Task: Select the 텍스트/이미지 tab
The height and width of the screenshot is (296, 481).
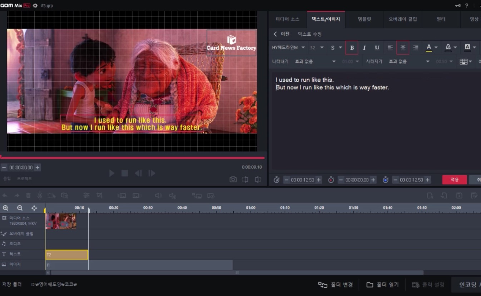Action: pyautogui.click(x=326, y=19)
